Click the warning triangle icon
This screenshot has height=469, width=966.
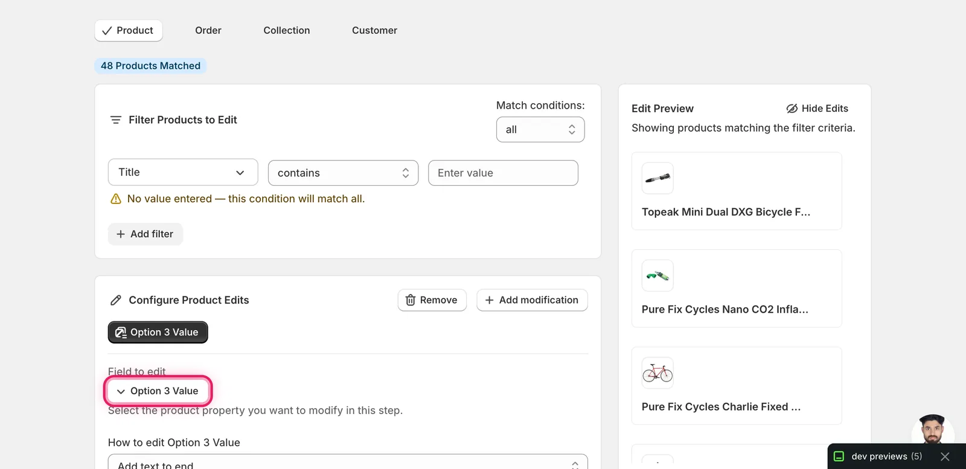coord(116,199)
